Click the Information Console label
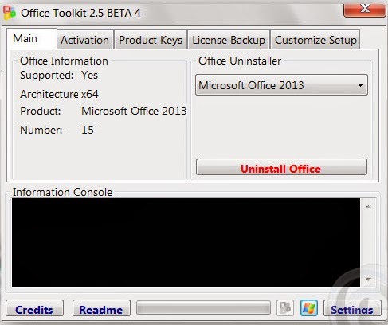 [x=62, y=192]
